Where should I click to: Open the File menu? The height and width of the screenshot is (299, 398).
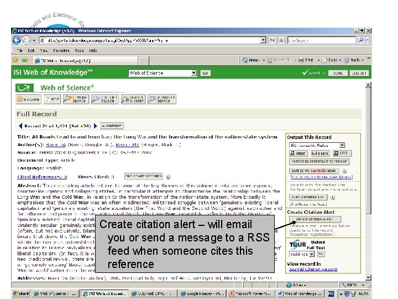[19, 50]
